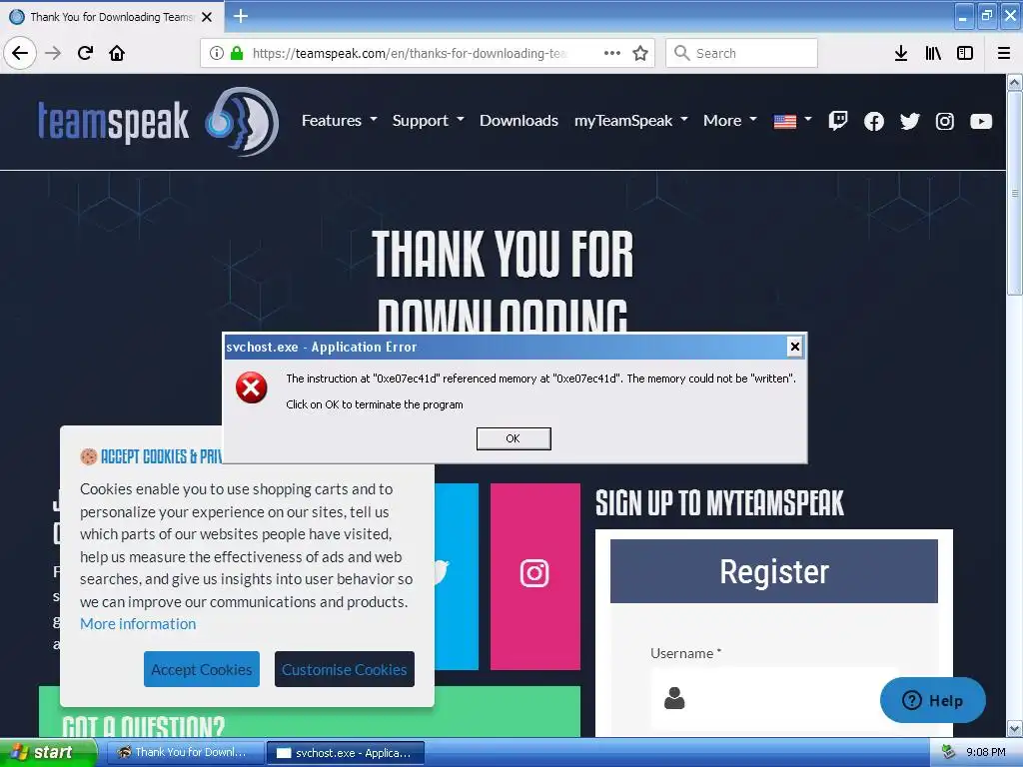Click the cookie icon beside Accept Cookies heading

[89, 456]
